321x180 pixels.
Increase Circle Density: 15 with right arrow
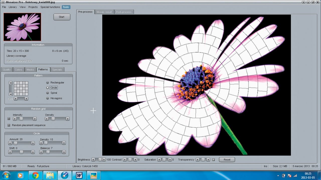(64, 143)
